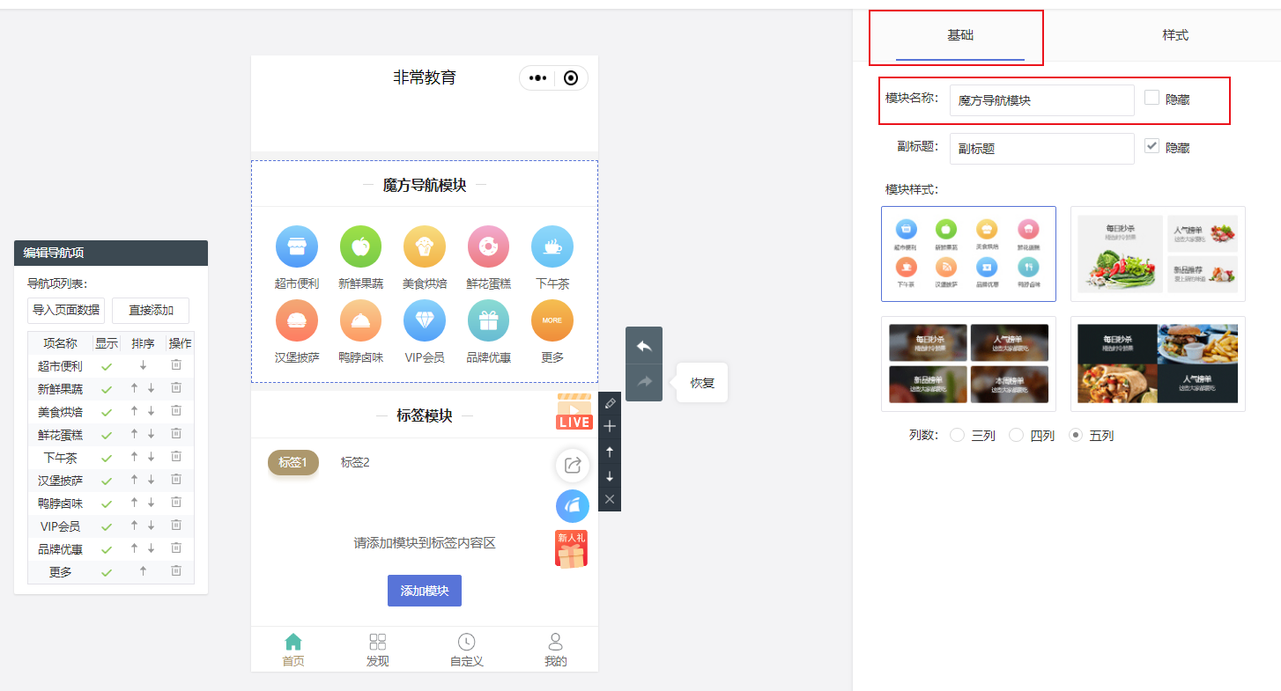Select the 超市便利 navigation icon
The width and height of the screenshot is (1281, 691).
click(x=297, y=246)
